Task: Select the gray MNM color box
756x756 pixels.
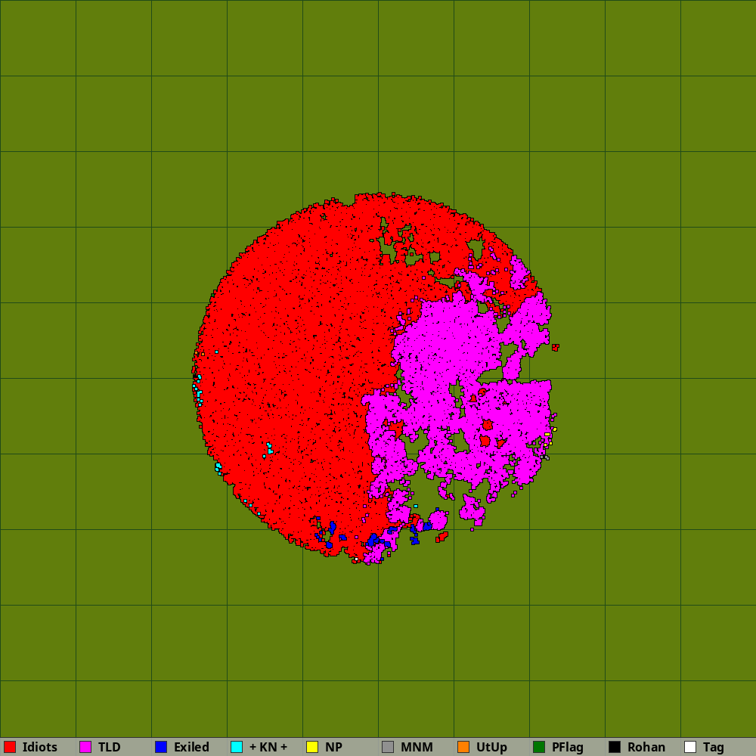Action: (x=388, y=747)
